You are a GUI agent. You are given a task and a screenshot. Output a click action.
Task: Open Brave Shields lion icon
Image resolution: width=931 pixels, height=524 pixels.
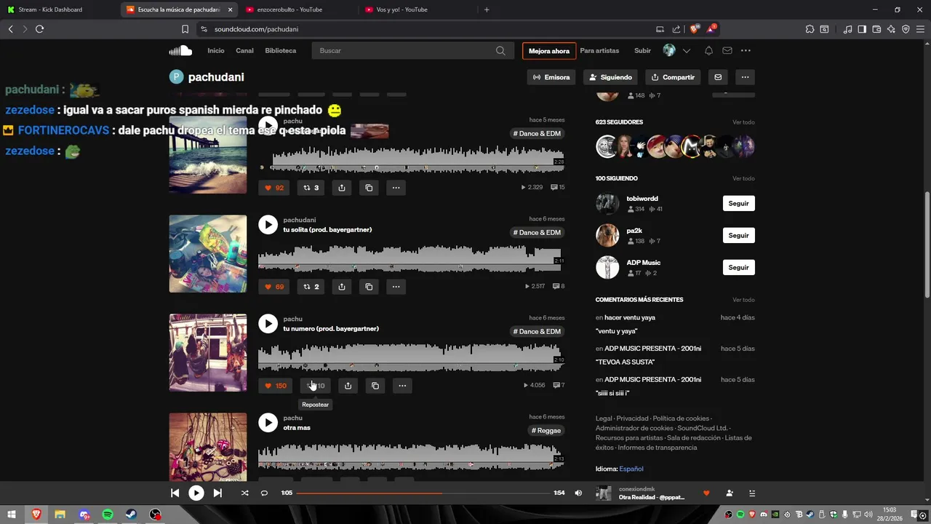[695, 29]
